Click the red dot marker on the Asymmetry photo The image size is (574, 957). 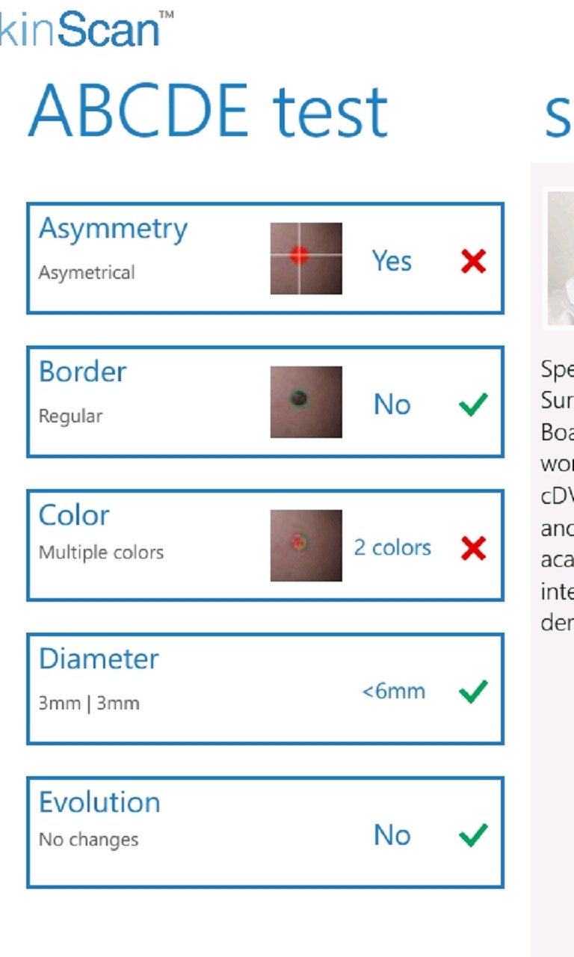297,254
